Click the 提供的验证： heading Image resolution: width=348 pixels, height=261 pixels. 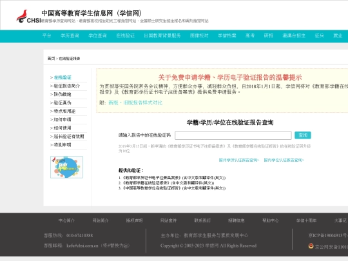[x=131, y=170]
